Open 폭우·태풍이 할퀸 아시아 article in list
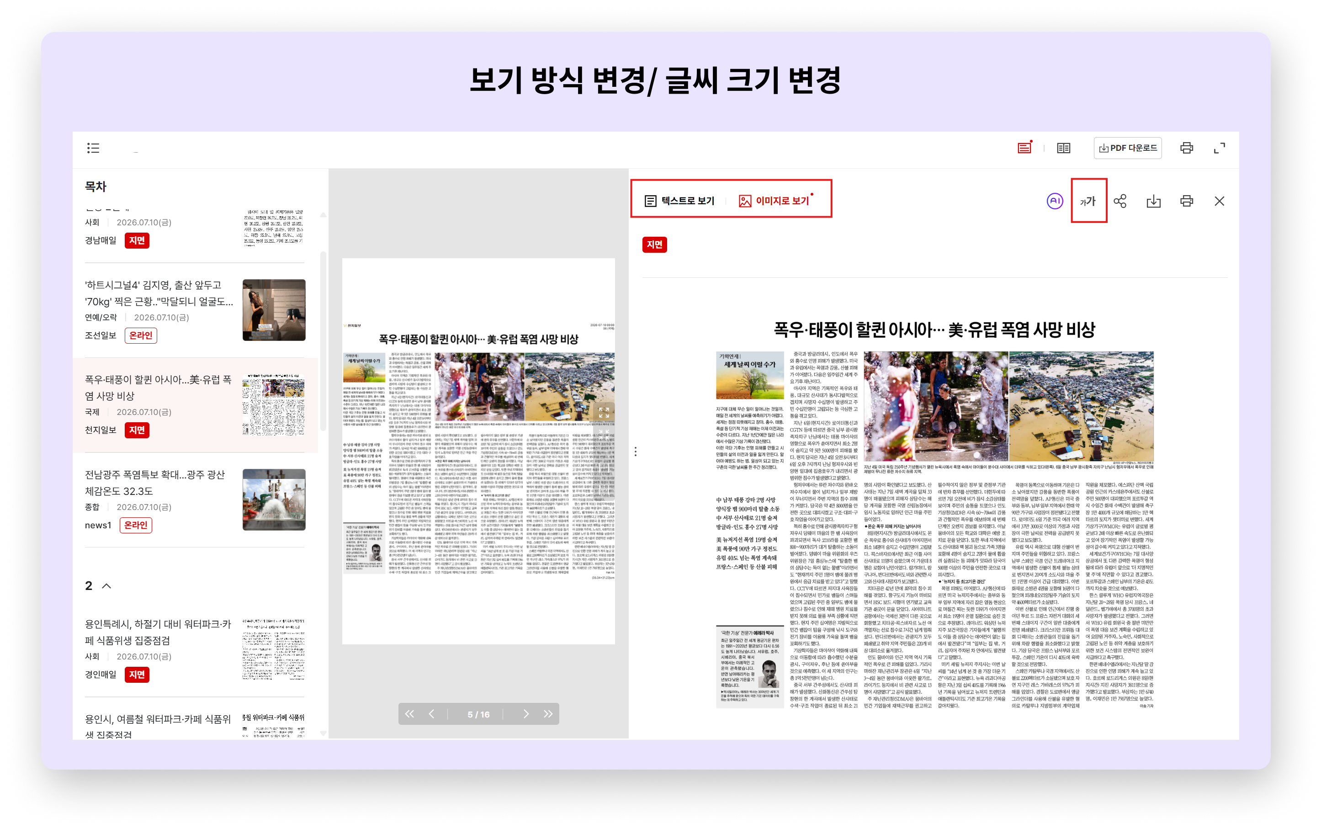 coord(159,388)
